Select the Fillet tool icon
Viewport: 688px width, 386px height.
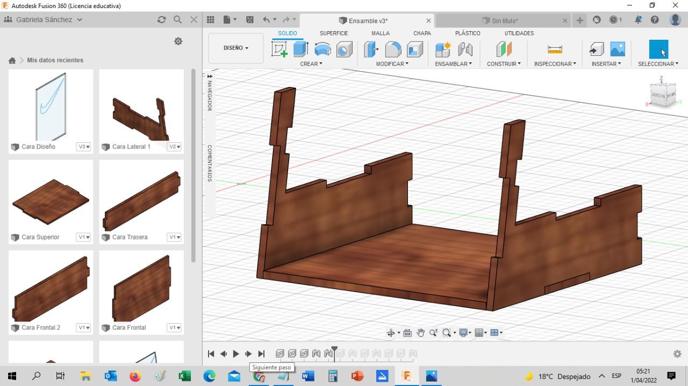point(393,49)
